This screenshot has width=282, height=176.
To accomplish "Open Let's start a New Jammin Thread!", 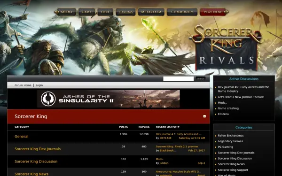I will point(241,97).
